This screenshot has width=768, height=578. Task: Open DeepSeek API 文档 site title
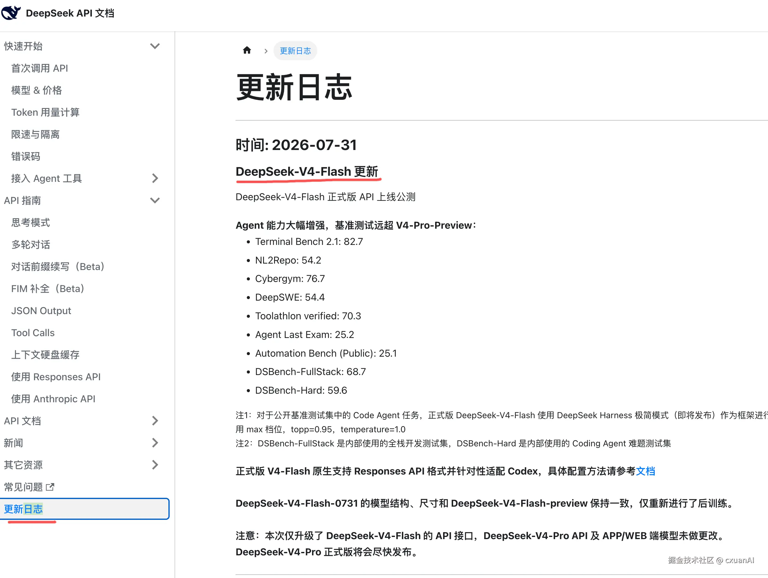(x=70, y=13)
